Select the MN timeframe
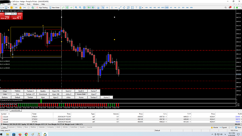242x136 pixels. 191,8
